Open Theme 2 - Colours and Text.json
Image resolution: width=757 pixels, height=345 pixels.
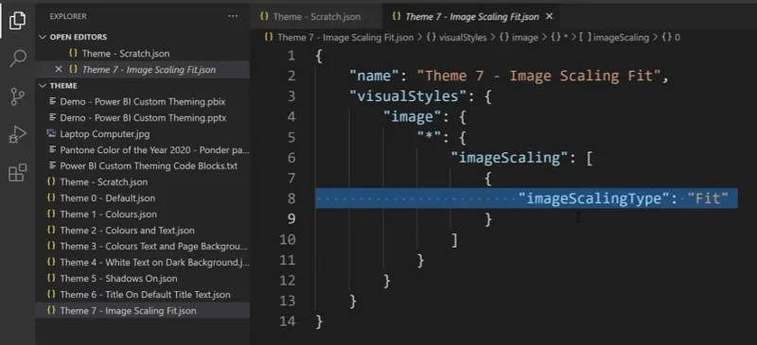point(143,231)
